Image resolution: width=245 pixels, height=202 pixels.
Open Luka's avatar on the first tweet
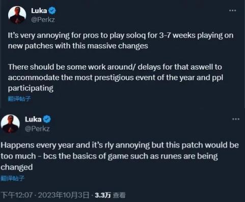click(17, 15)
